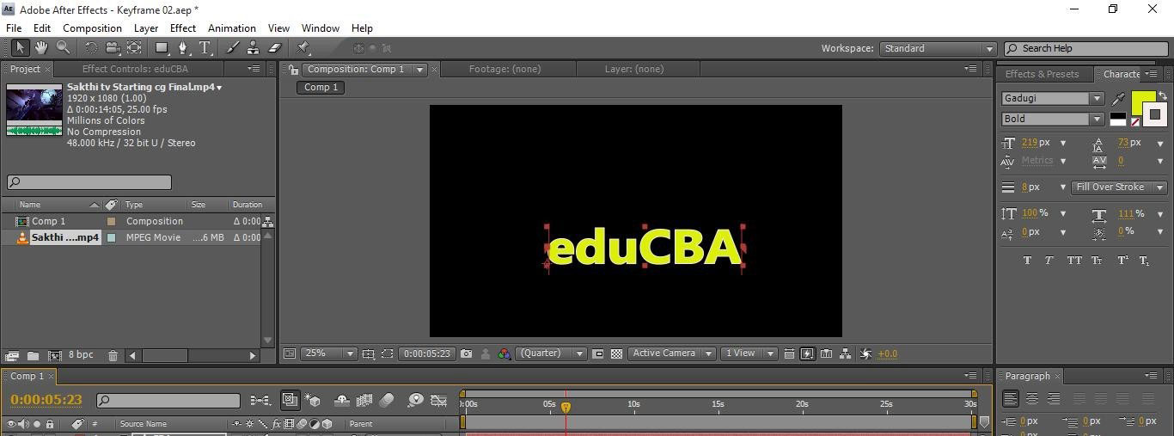
Task: Open the (Quarter) resolution dropdown
Action: coord(550,353)
